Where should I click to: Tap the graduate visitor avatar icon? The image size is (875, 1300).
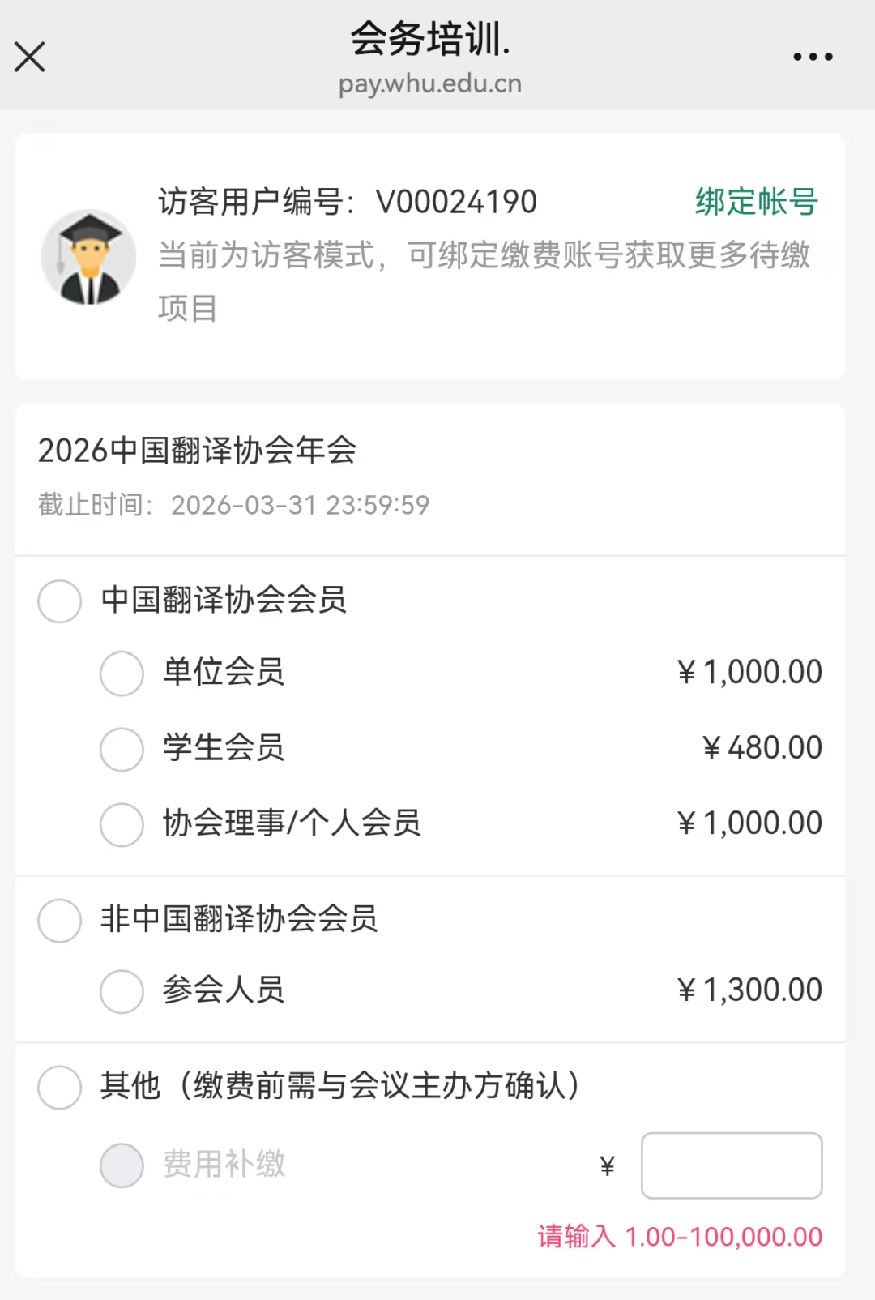tap(88, 257)
